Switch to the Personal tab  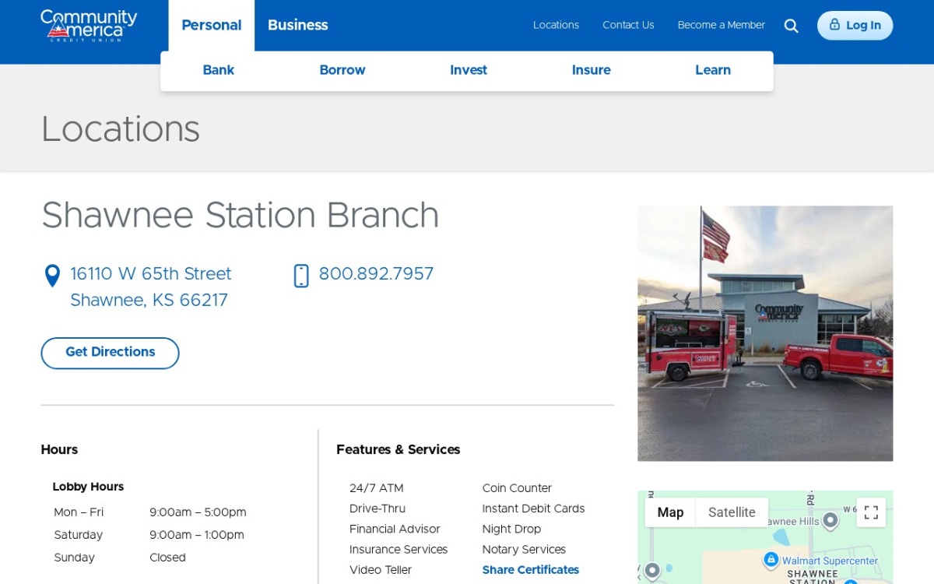212,26
